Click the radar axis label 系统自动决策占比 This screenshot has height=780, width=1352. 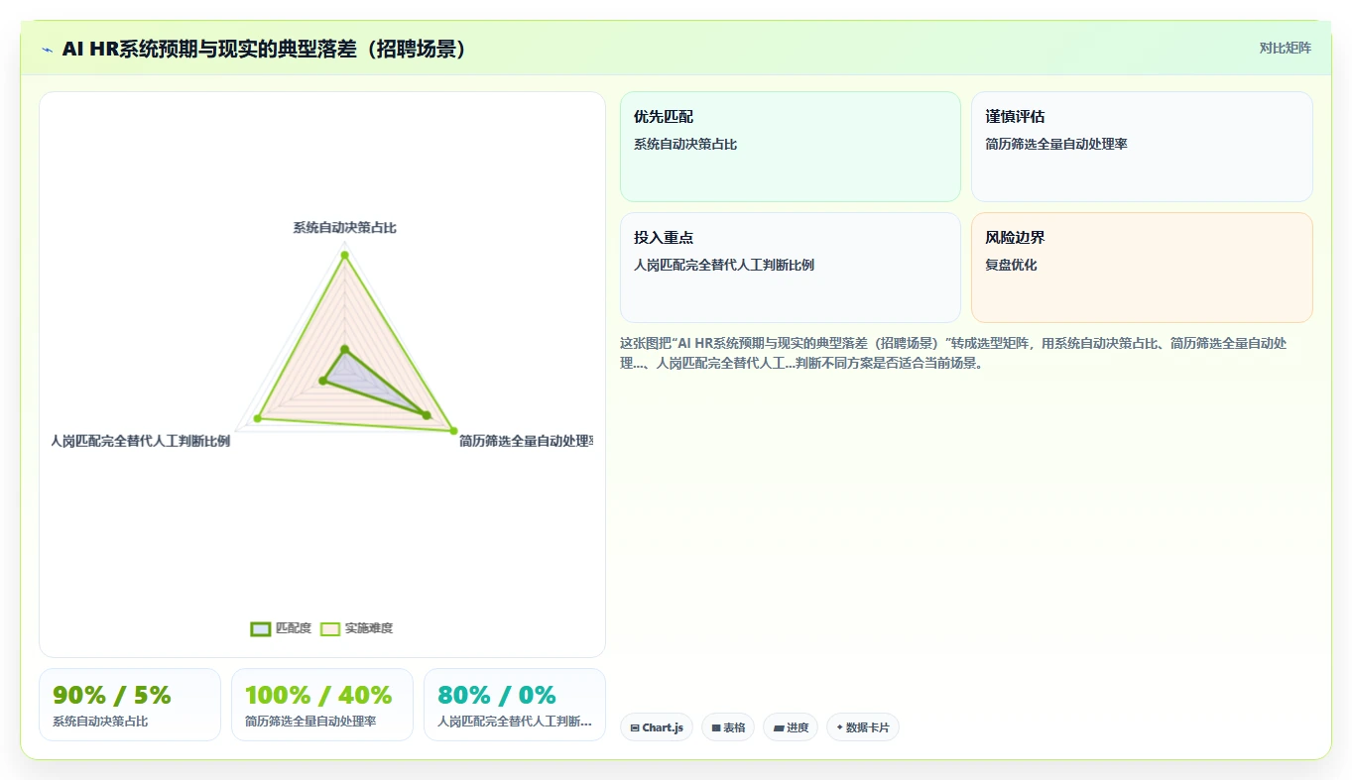point(344,228)
